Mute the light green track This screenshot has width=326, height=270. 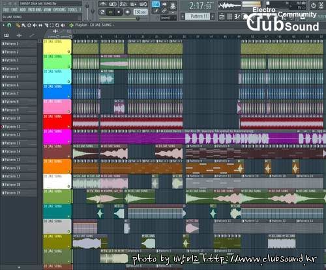[68, 67]
